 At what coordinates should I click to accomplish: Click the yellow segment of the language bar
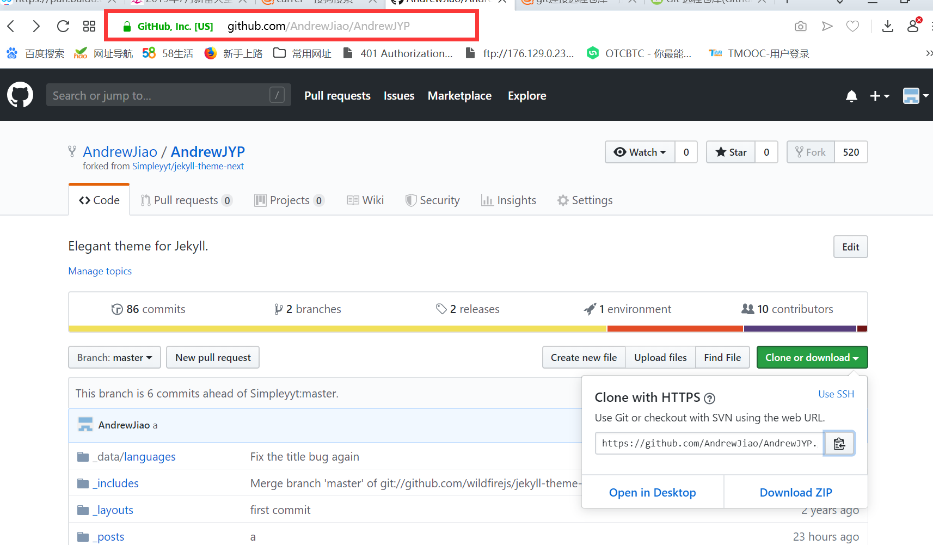[x=337, y=329]
